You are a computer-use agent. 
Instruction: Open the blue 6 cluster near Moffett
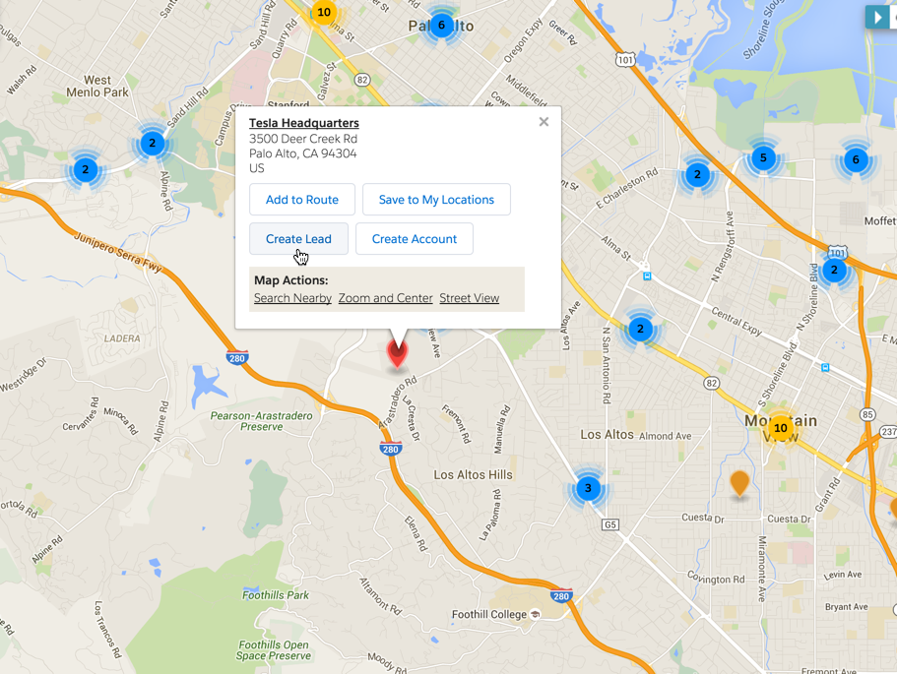[856, 159]
